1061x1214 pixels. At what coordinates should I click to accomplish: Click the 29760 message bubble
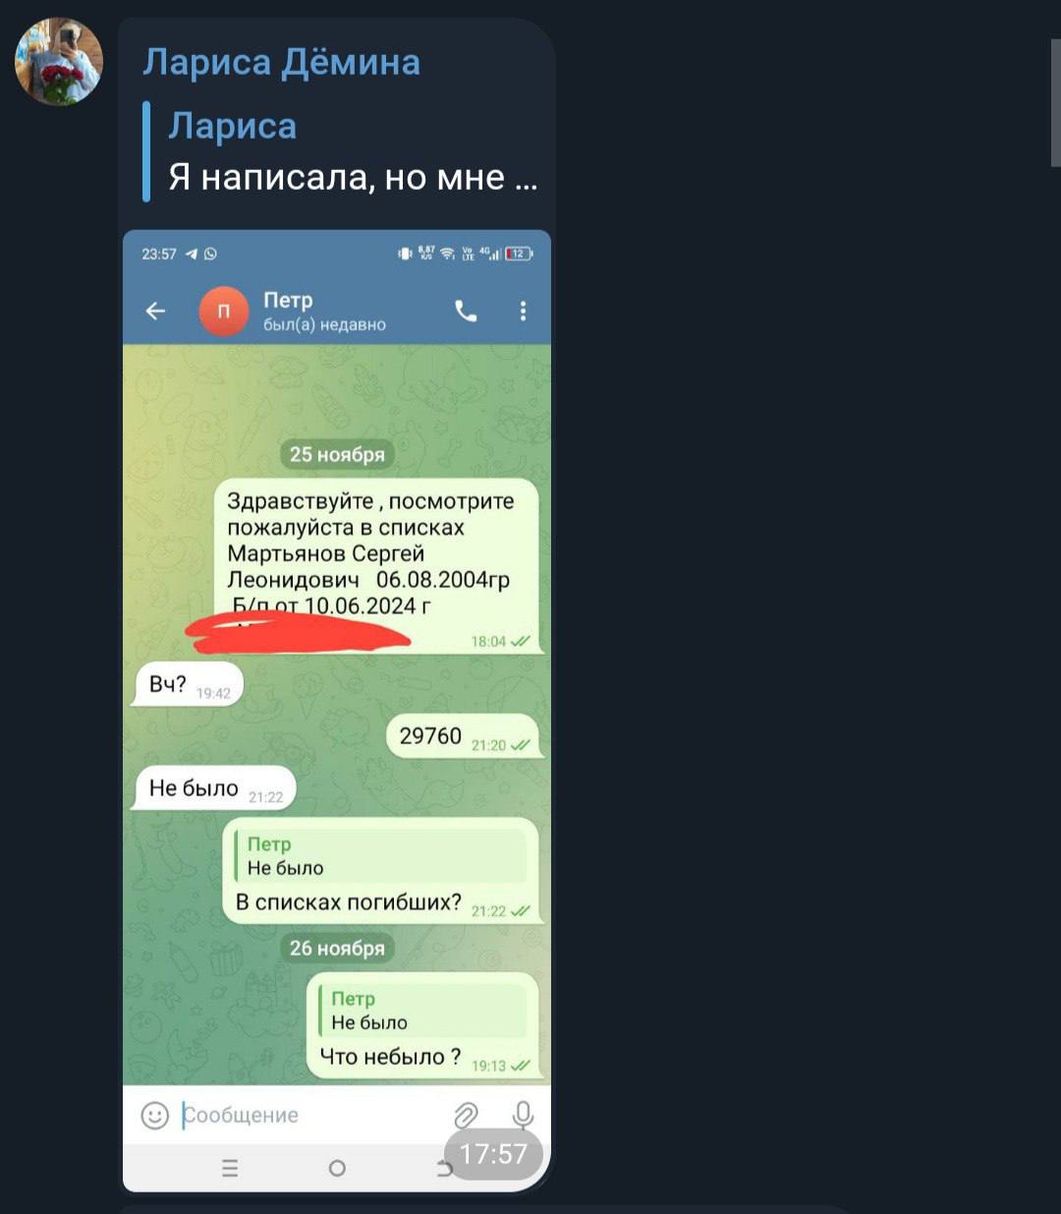click(463, 736)
